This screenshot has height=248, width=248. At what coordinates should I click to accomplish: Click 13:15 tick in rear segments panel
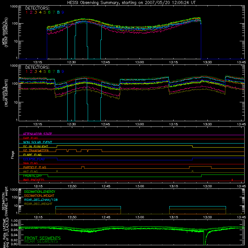tap(174, 124)
